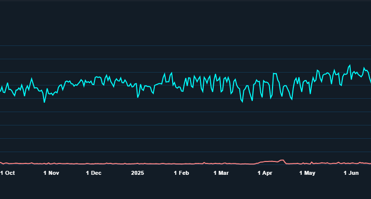Select the "1 Nov" label on the time axis
The height and width of the screenshot is (199, 371).
coord(51,173)
